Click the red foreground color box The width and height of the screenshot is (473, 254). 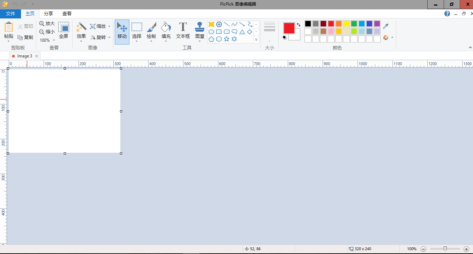[x=289, y=28]
